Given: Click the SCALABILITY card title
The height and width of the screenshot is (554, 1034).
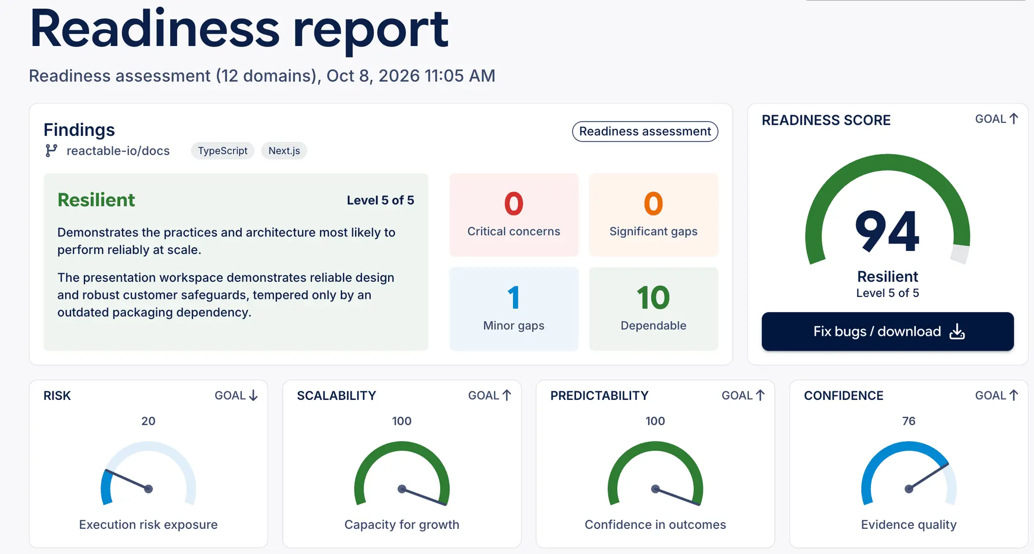Looking at the screenshot, I should tap(336, 396).
